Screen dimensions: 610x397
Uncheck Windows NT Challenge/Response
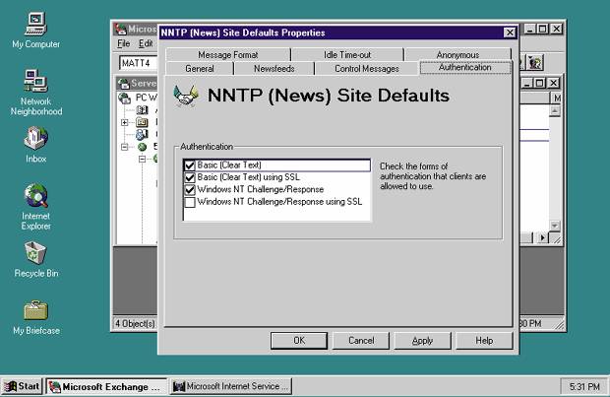(x=190, y=190)
